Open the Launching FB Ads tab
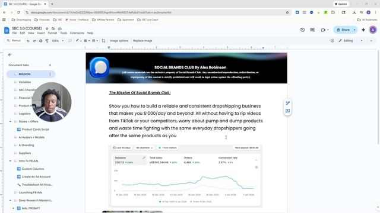This screenshot has width=380, height=213. 30,193
